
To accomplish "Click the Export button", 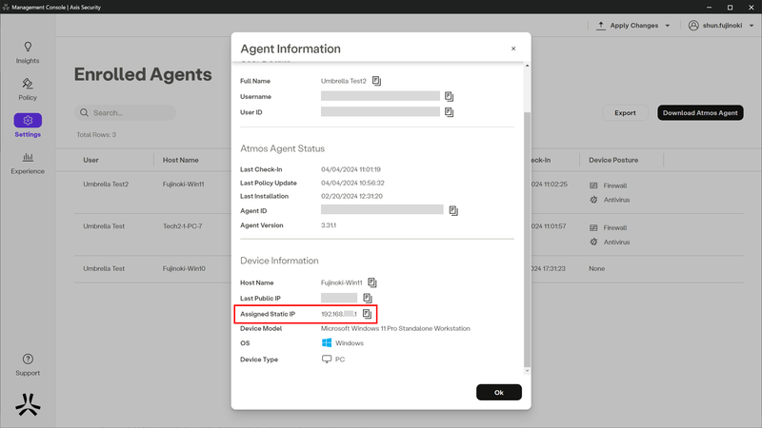I will point(625,112).
